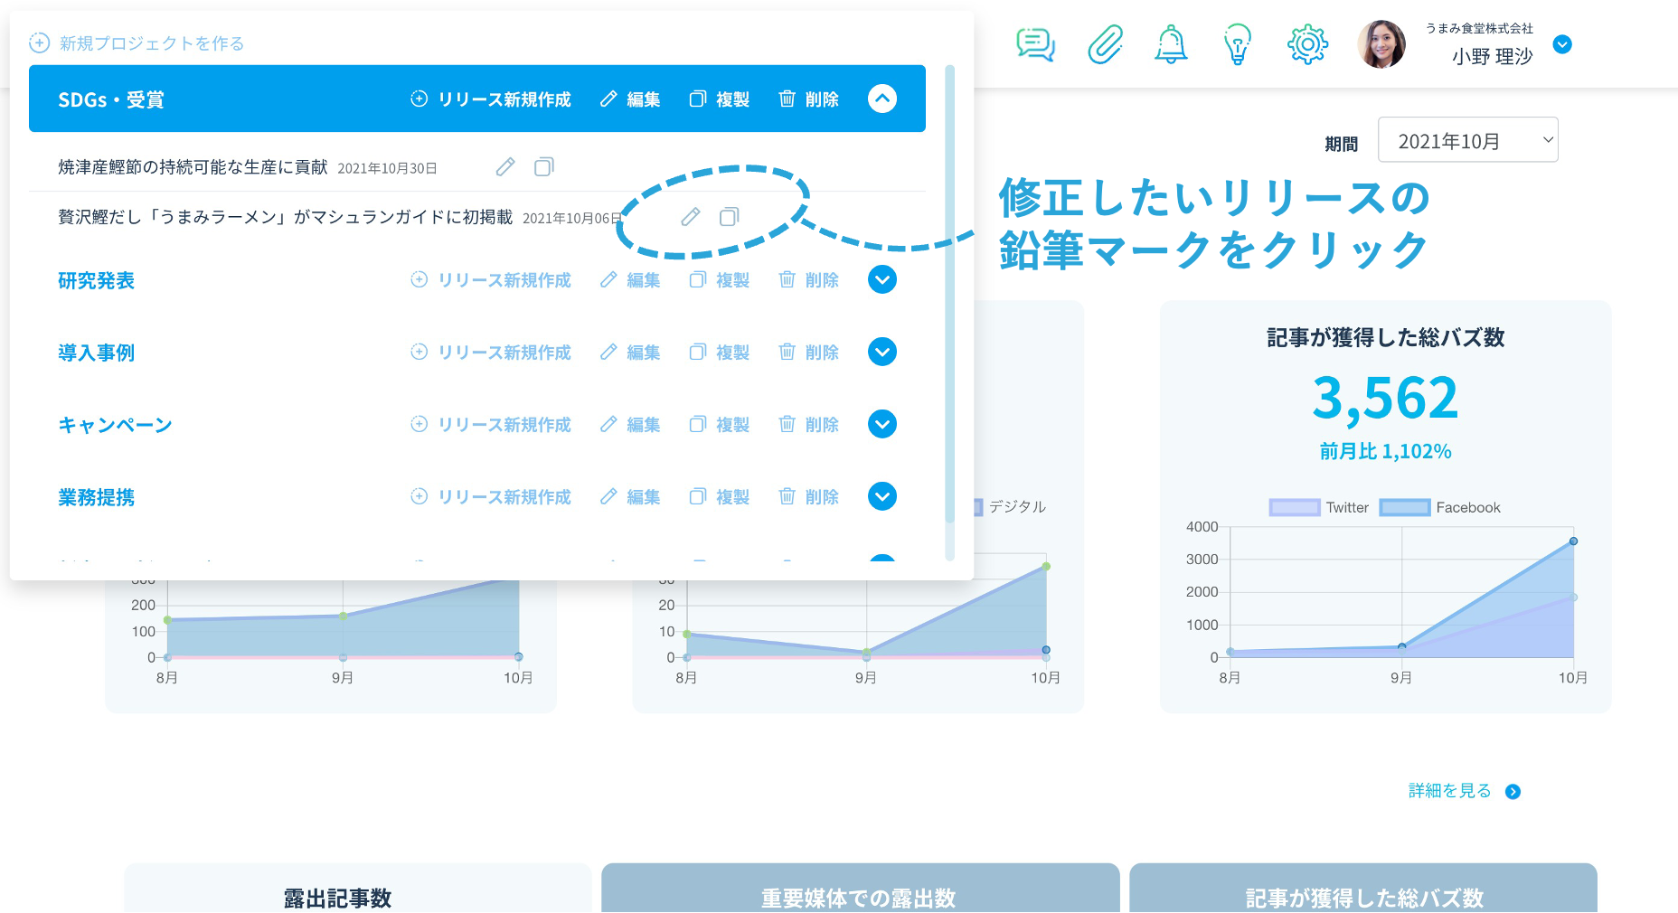This screenshot has width=1678, height=913.
Task: Click the paperclip attachments icon
Action: tap(1104, 44)
